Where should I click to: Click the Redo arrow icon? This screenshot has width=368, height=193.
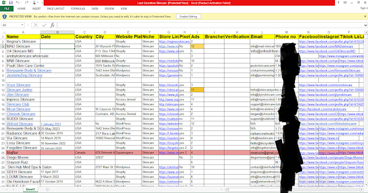26,3
